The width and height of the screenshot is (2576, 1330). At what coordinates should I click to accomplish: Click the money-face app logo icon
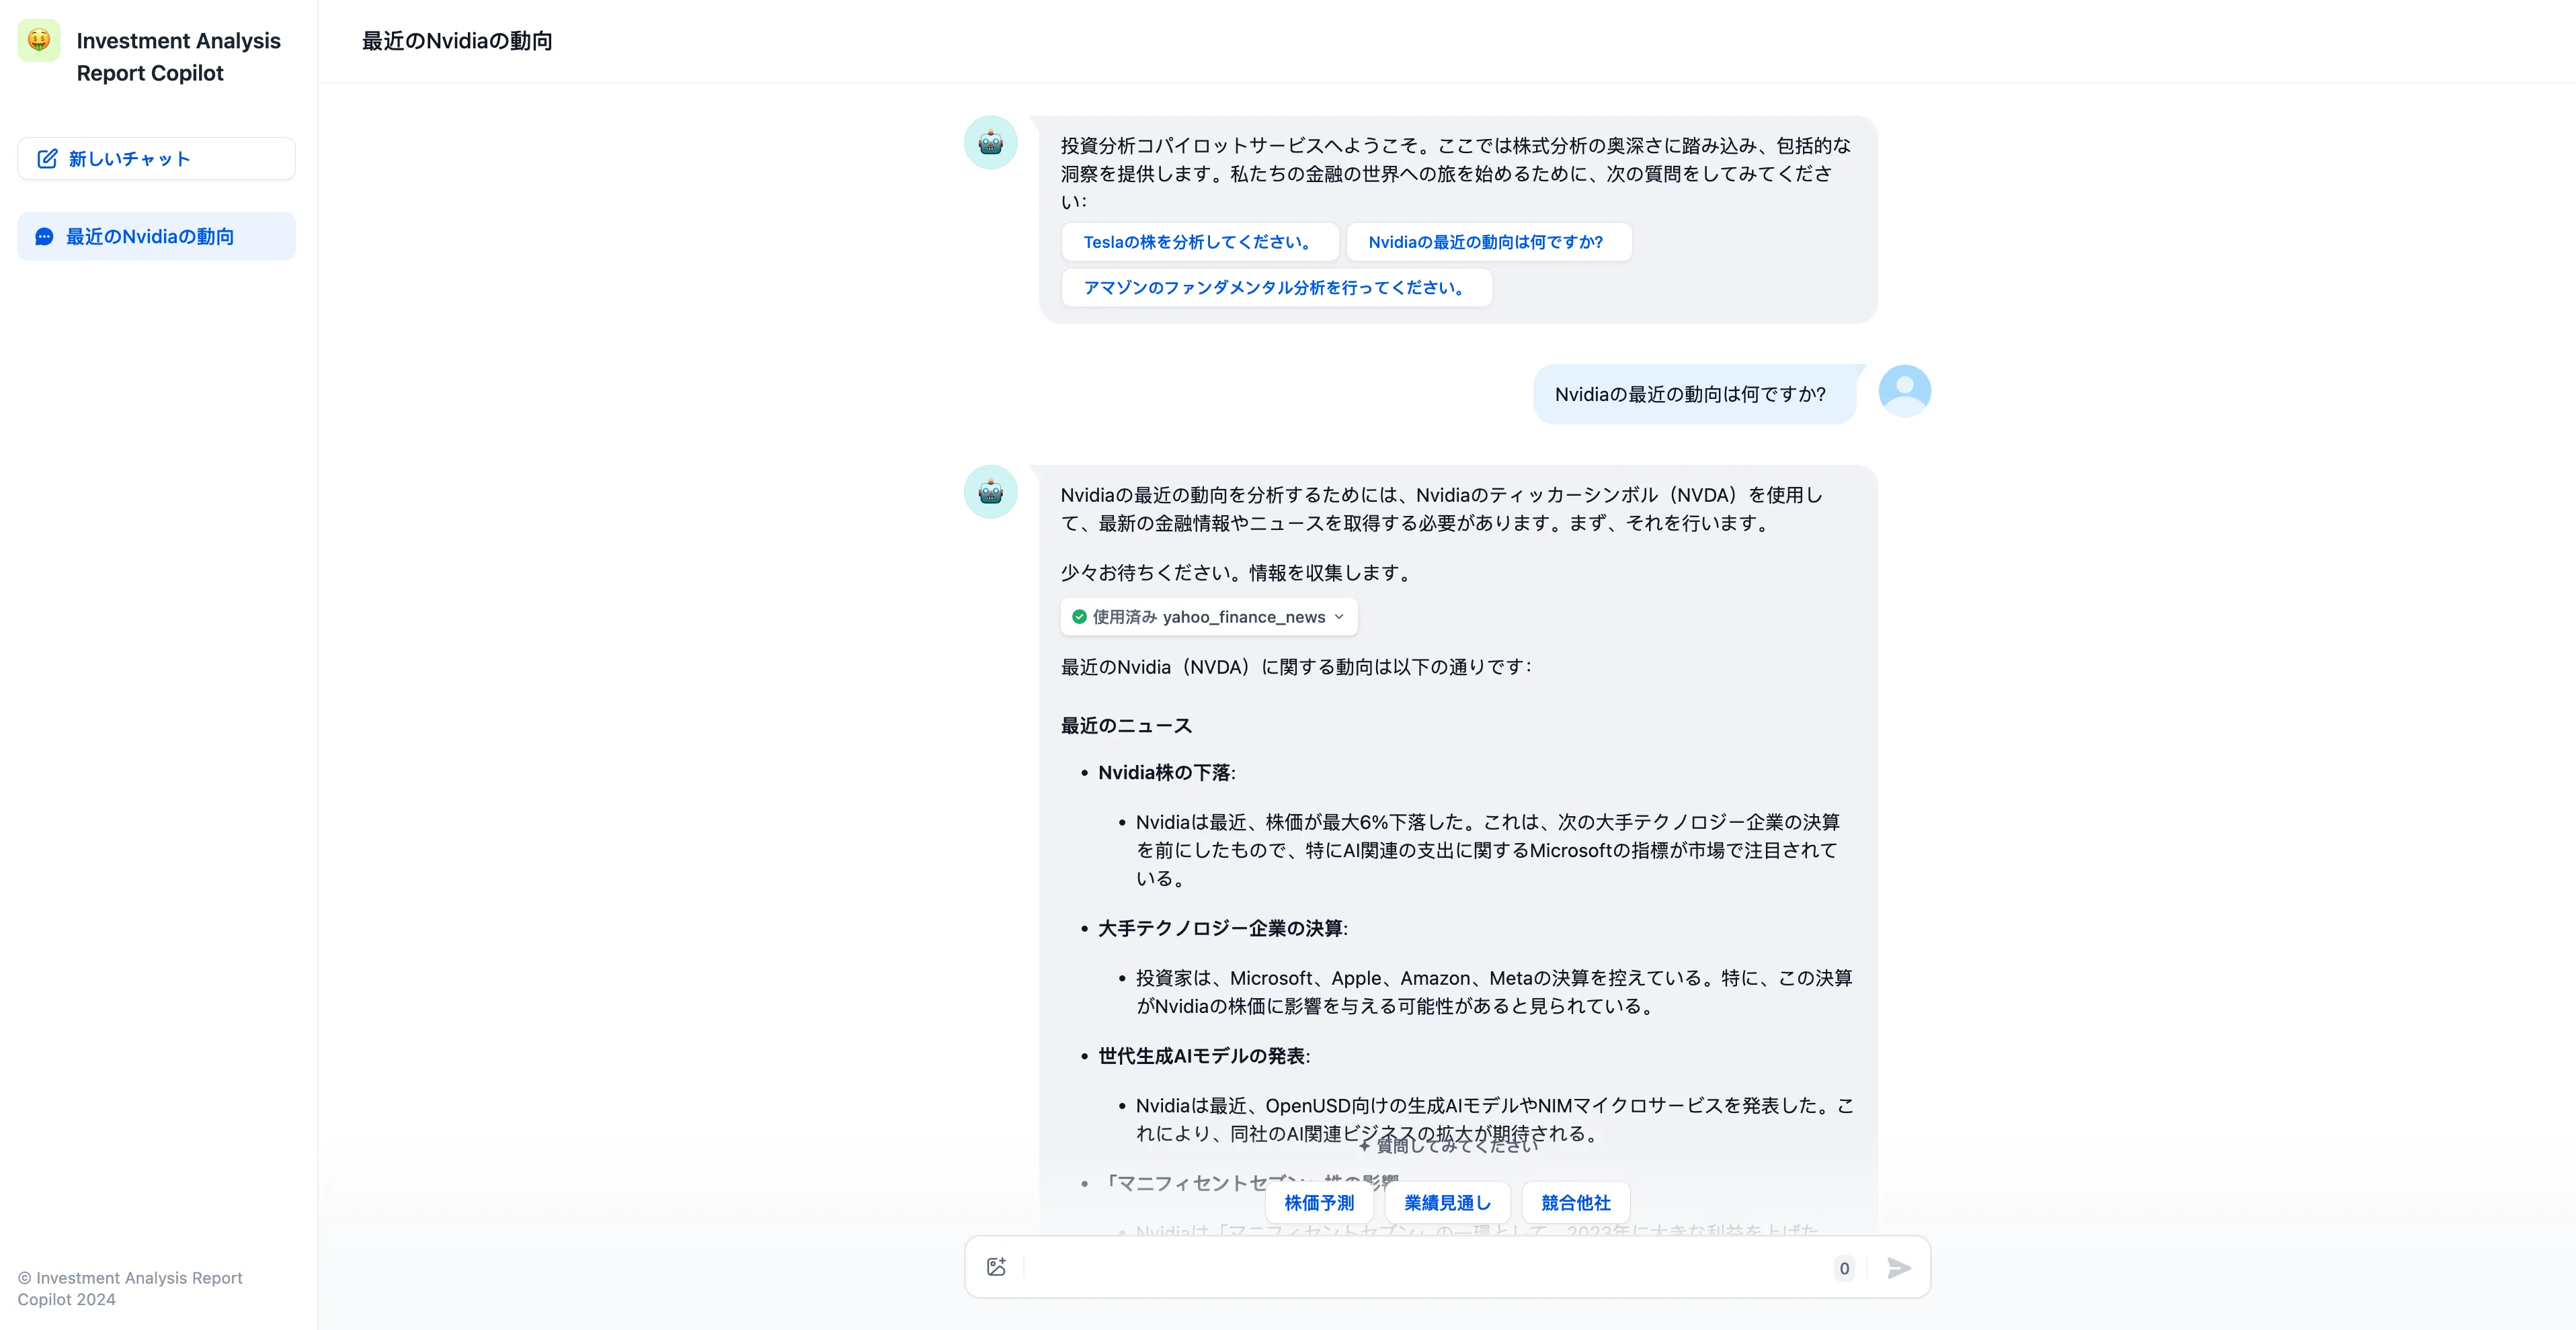[39, 40]
